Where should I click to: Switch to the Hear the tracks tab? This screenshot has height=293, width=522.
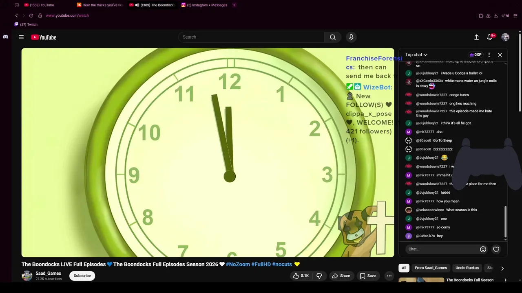pos(100,5)
